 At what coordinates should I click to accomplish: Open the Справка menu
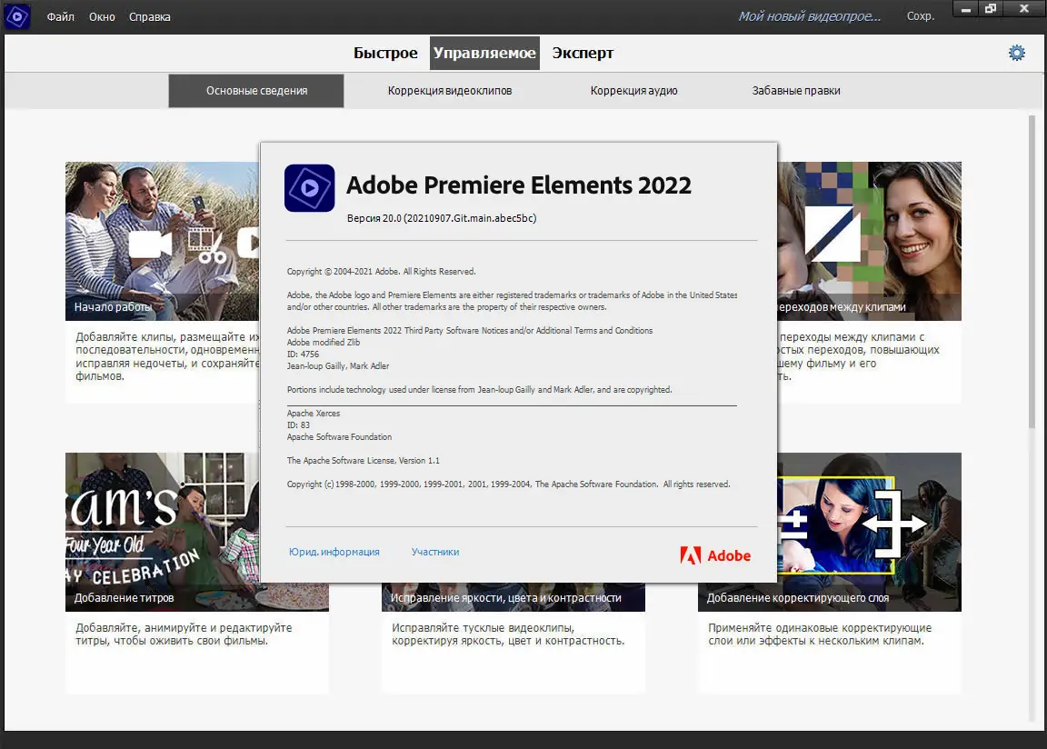tap(150, 16)
